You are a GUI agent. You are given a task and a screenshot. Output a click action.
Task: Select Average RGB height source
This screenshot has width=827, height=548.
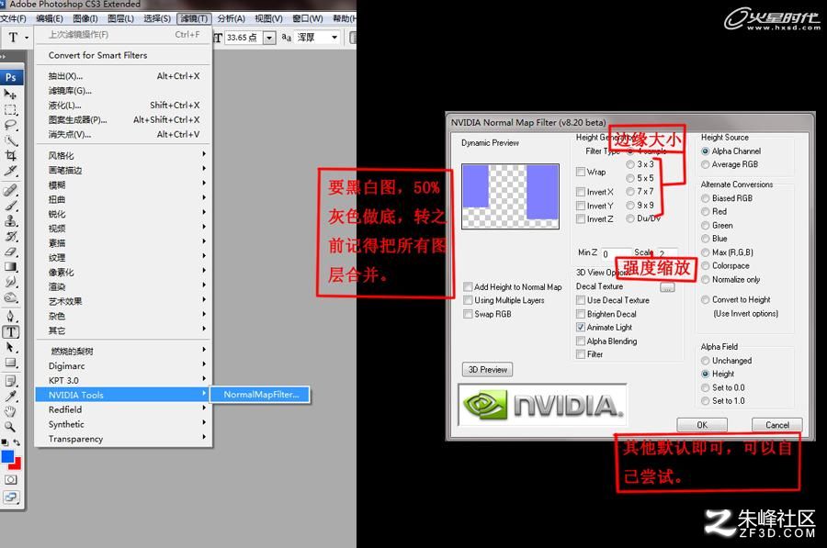705,164
